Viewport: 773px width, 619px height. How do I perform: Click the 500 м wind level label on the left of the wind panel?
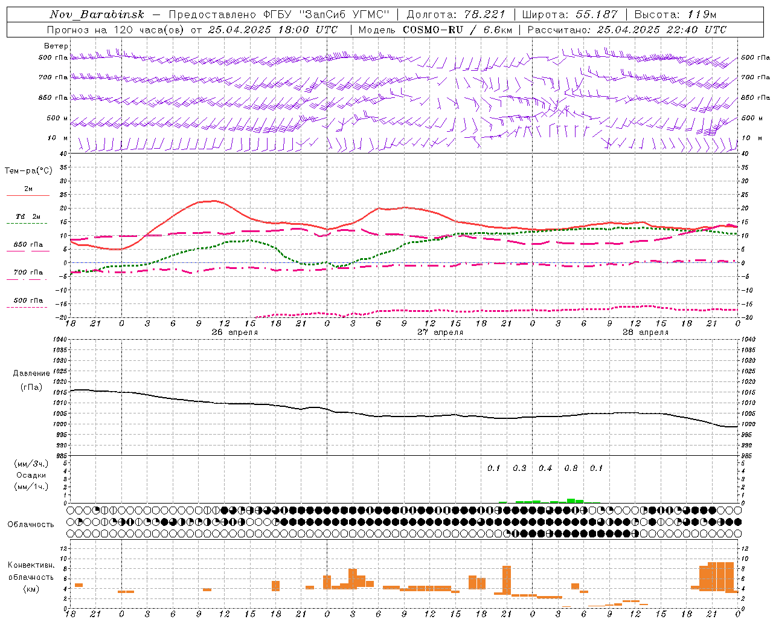[x=57, y=118]
